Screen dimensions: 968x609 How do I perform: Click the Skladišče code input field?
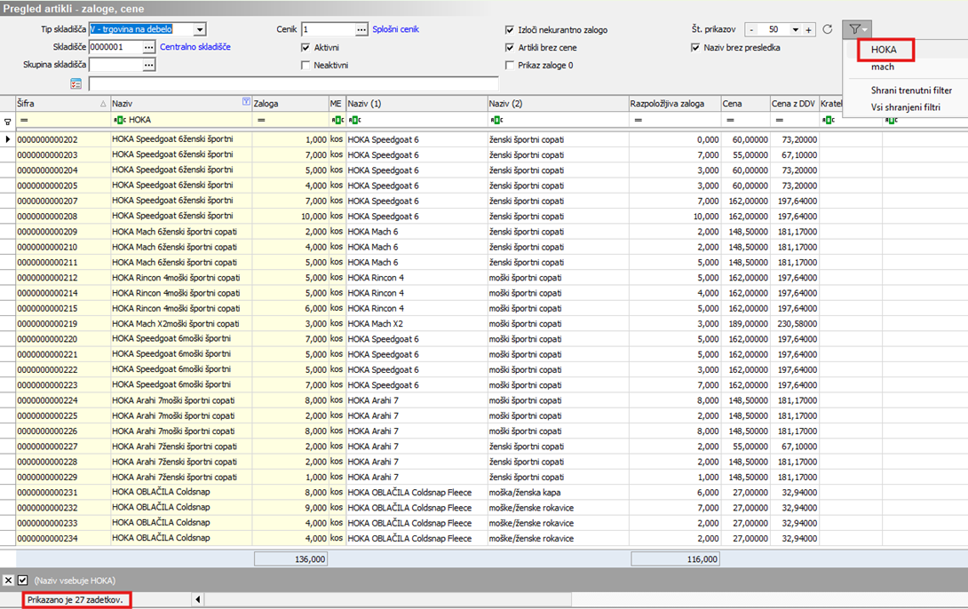(115, 47)
